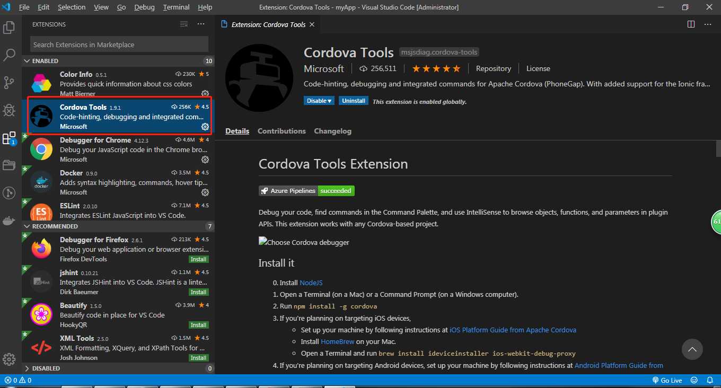Open the Git graph icon in activity bar

[x=9, y=193]
